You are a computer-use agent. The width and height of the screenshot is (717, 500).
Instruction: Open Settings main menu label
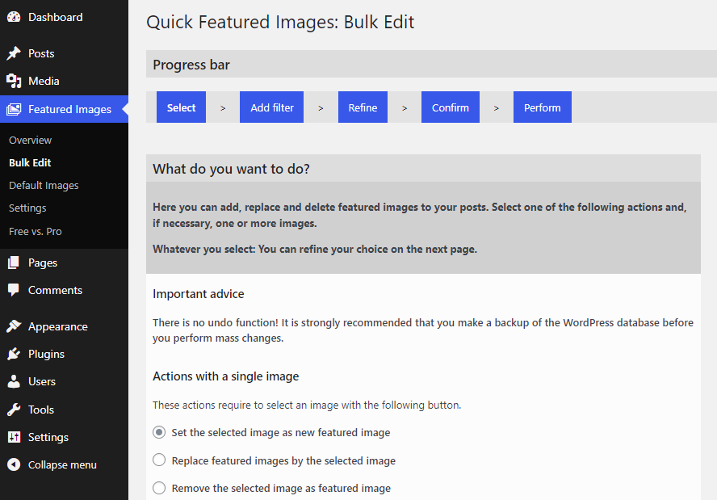(48, 437)
